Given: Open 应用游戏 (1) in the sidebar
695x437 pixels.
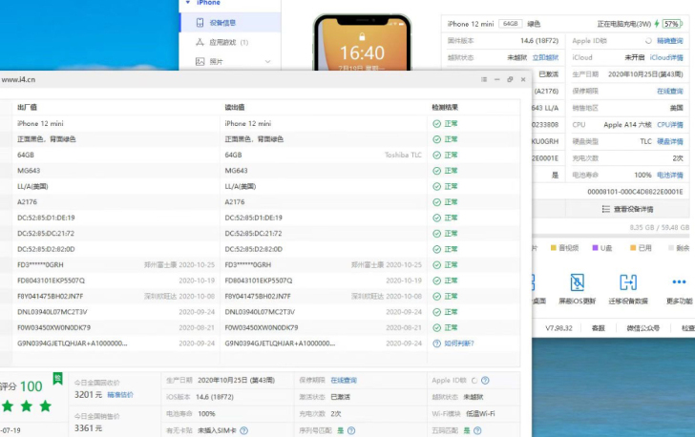Looking at the screenshot, I should (x=230, y=43).
